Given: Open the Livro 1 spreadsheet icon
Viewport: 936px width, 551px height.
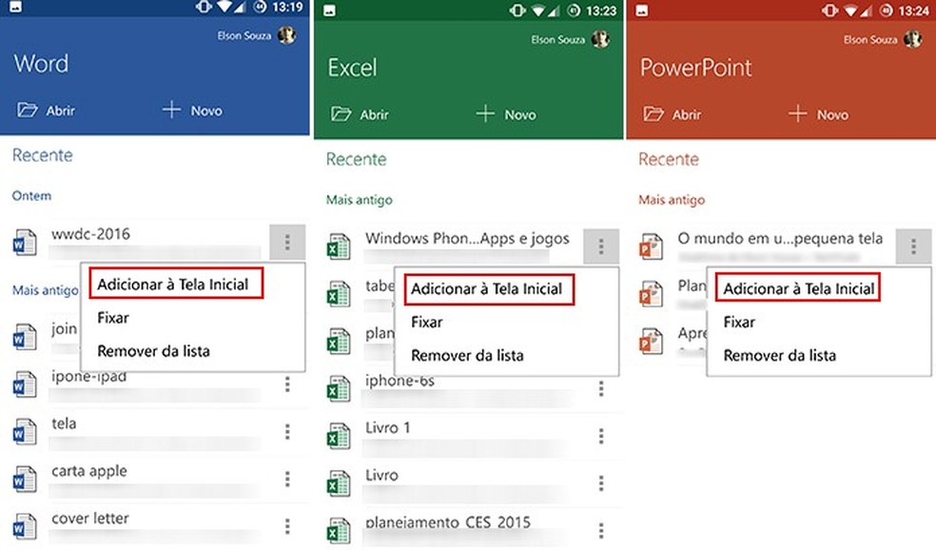Looking at the screenshot, I should [339, 436].
